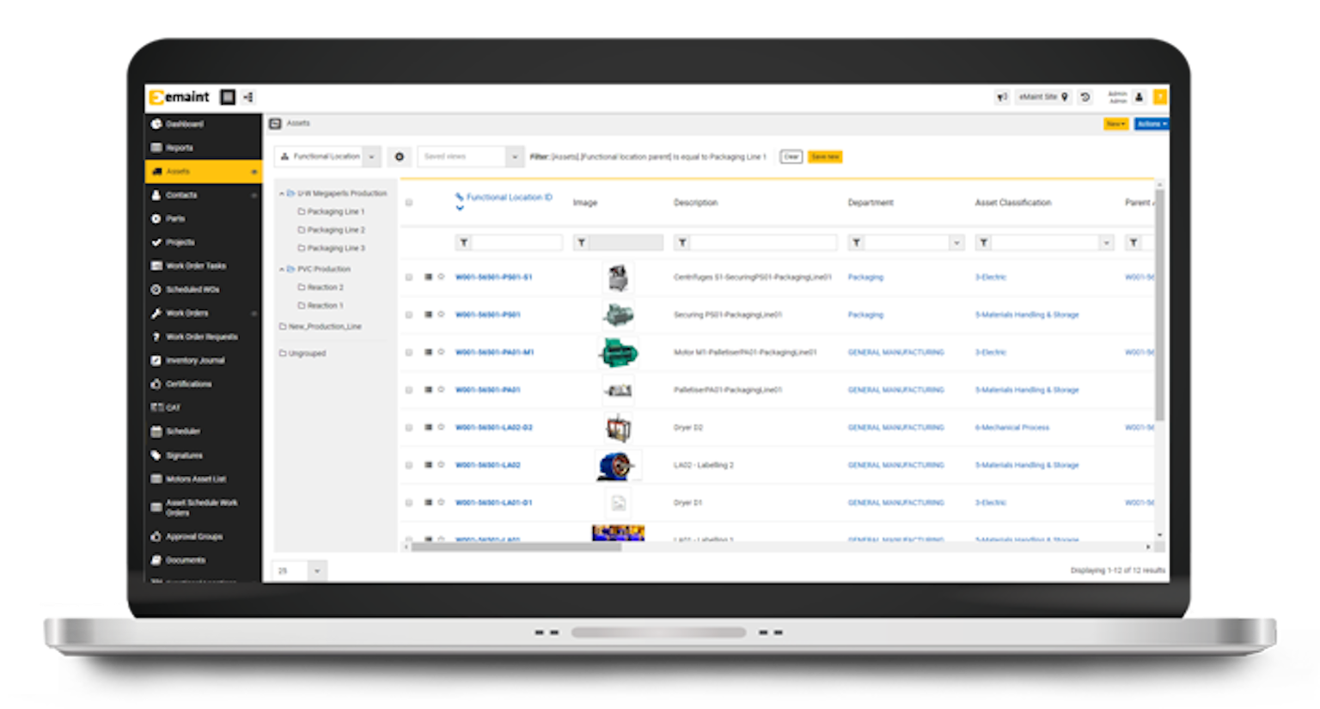Image resolution: width=1320 pixels, height=709 pixels.
Task: Tick the checkbox for asset W001-56S01-PS01
Action: click(409, 315)
